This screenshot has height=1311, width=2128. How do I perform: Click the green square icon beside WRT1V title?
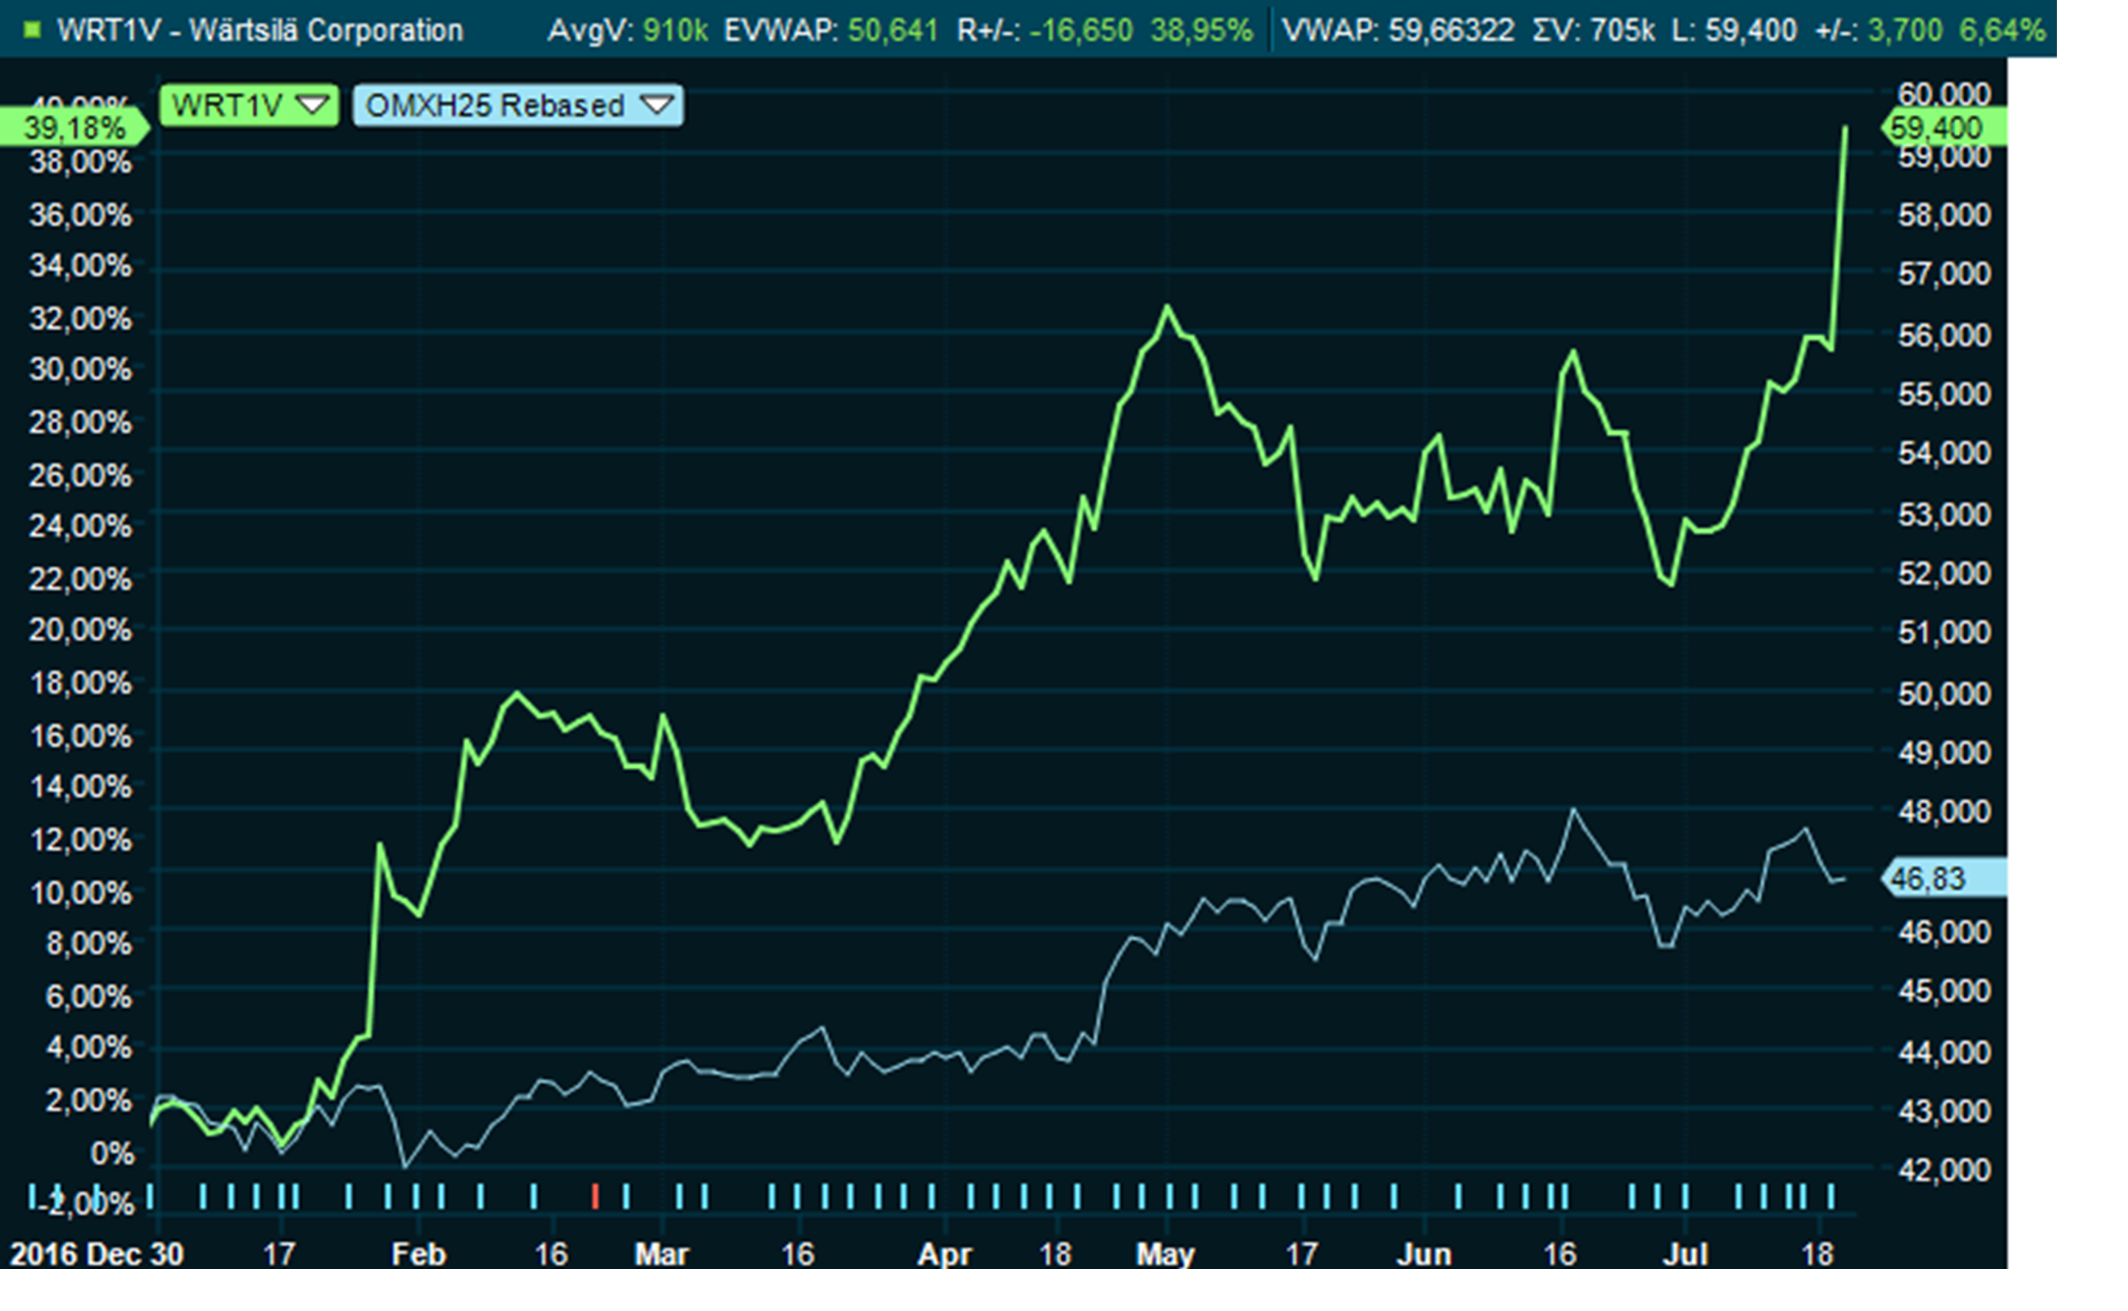(33, 30)
